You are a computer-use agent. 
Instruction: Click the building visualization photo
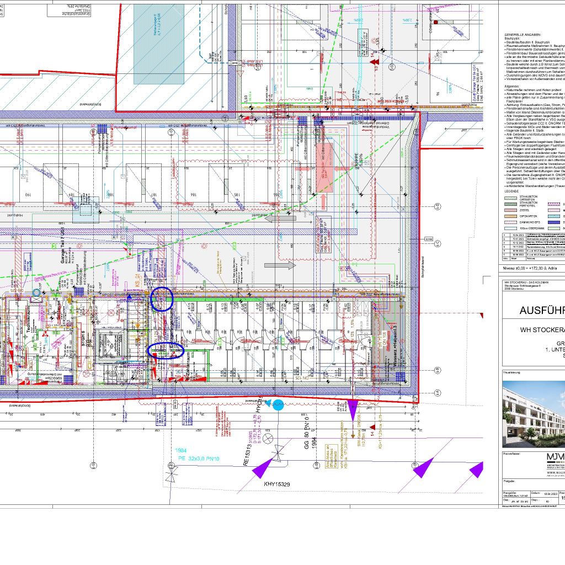click(x=534, y=414)
